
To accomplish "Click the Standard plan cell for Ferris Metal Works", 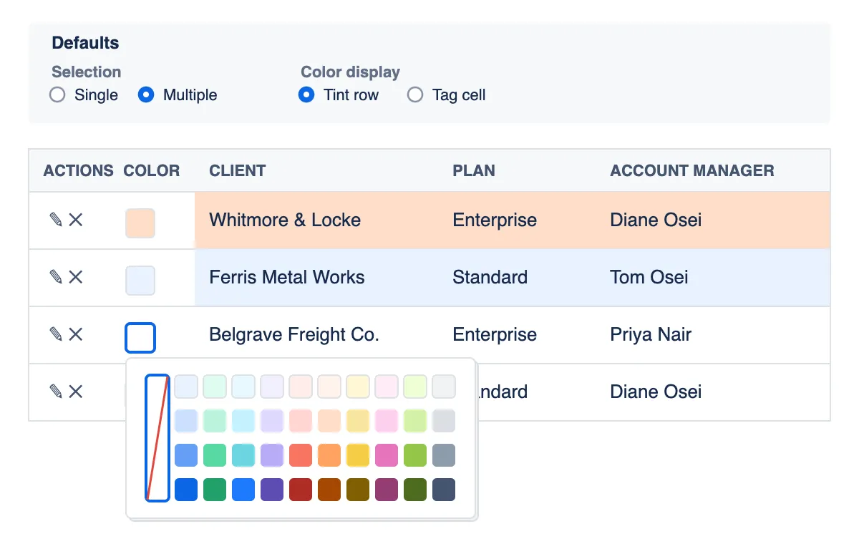I will pos(517,277).
